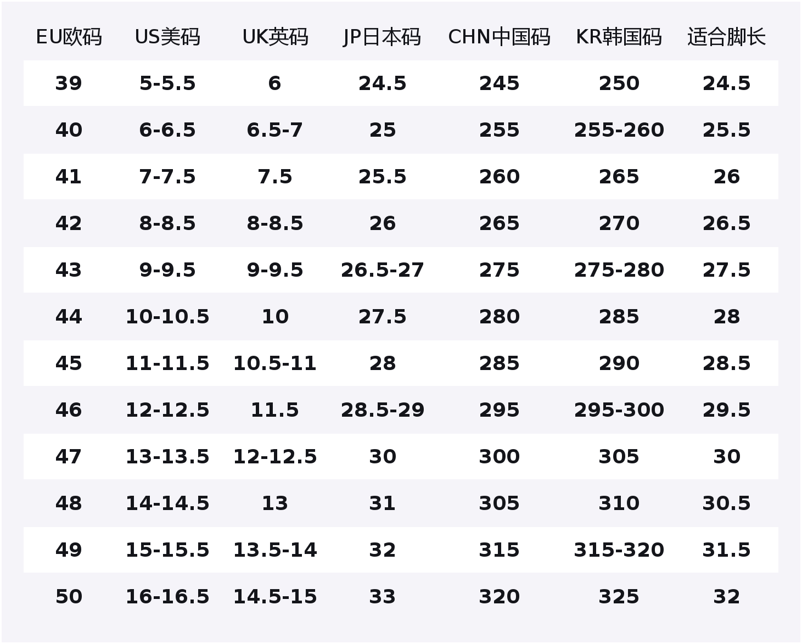Click US size 10-10.5 cell

tap(167, 317)
